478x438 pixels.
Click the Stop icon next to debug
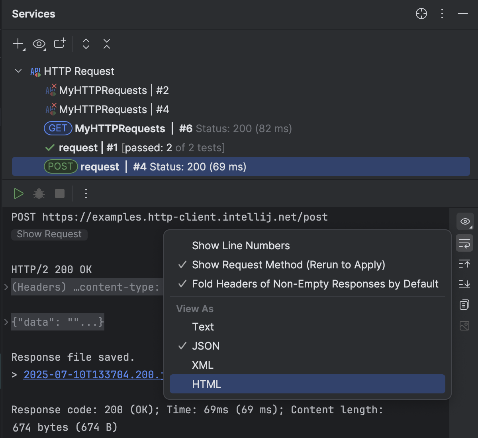pyautogui.click(x=59, y=194)
